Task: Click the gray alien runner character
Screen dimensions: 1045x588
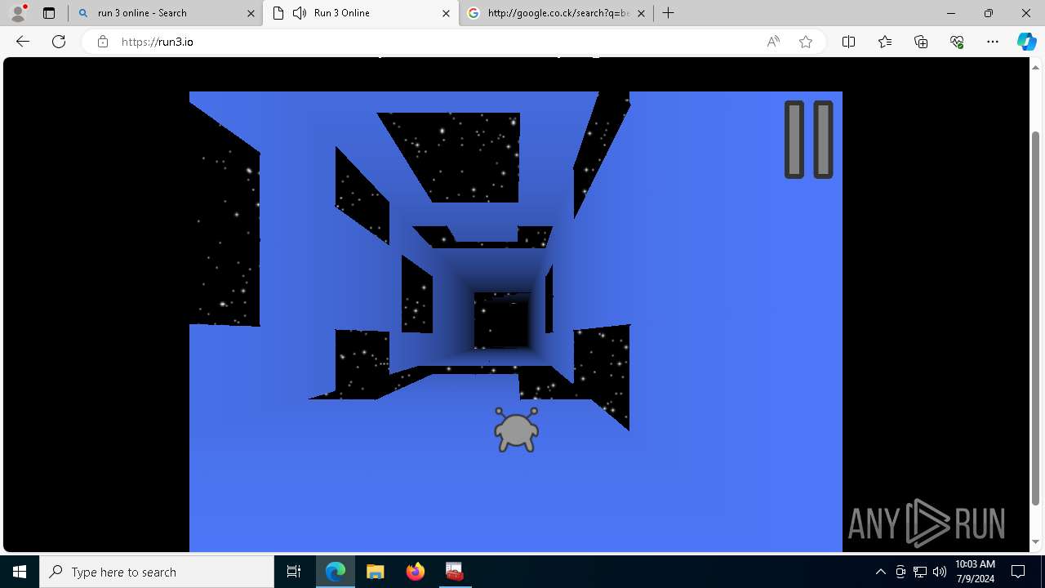Action: tap(516, 430)
